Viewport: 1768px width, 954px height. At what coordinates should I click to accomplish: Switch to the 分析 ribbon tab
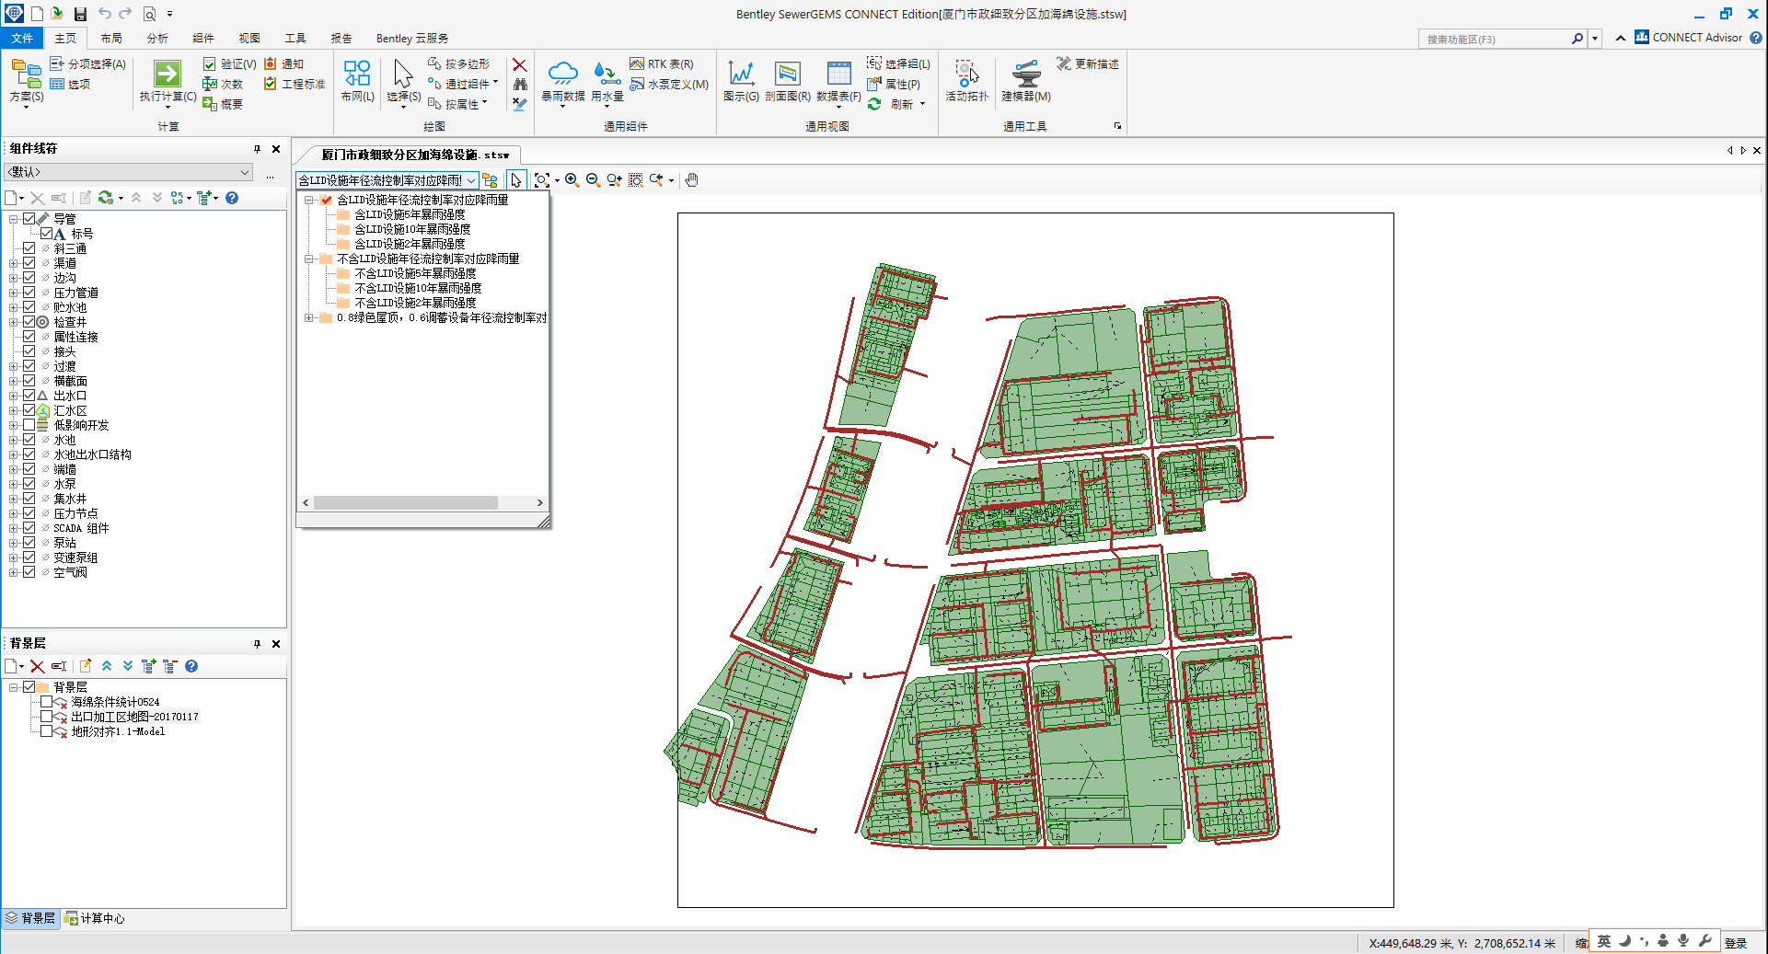157,38
